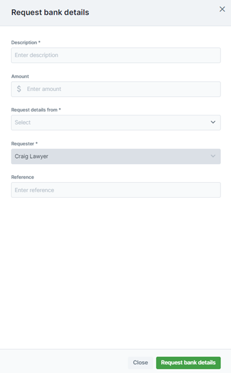The width and height of the screenshot is (231, 373).
Task: Expand the Request details from chevron arrow
Action: 213,122
